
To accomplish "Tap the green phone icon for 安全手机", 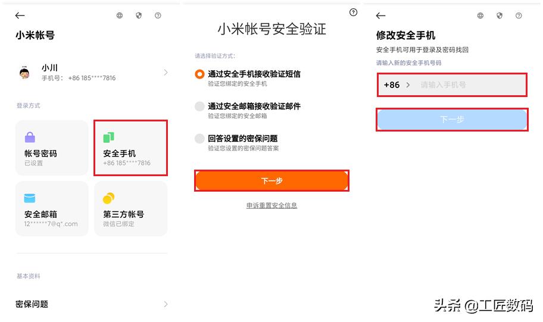I will click(x=109, y=137).
